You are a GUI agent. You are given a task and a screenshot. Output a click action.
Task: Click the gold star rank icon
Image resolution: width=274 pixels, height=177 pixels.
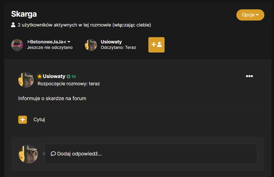click(x=39, y=76)
